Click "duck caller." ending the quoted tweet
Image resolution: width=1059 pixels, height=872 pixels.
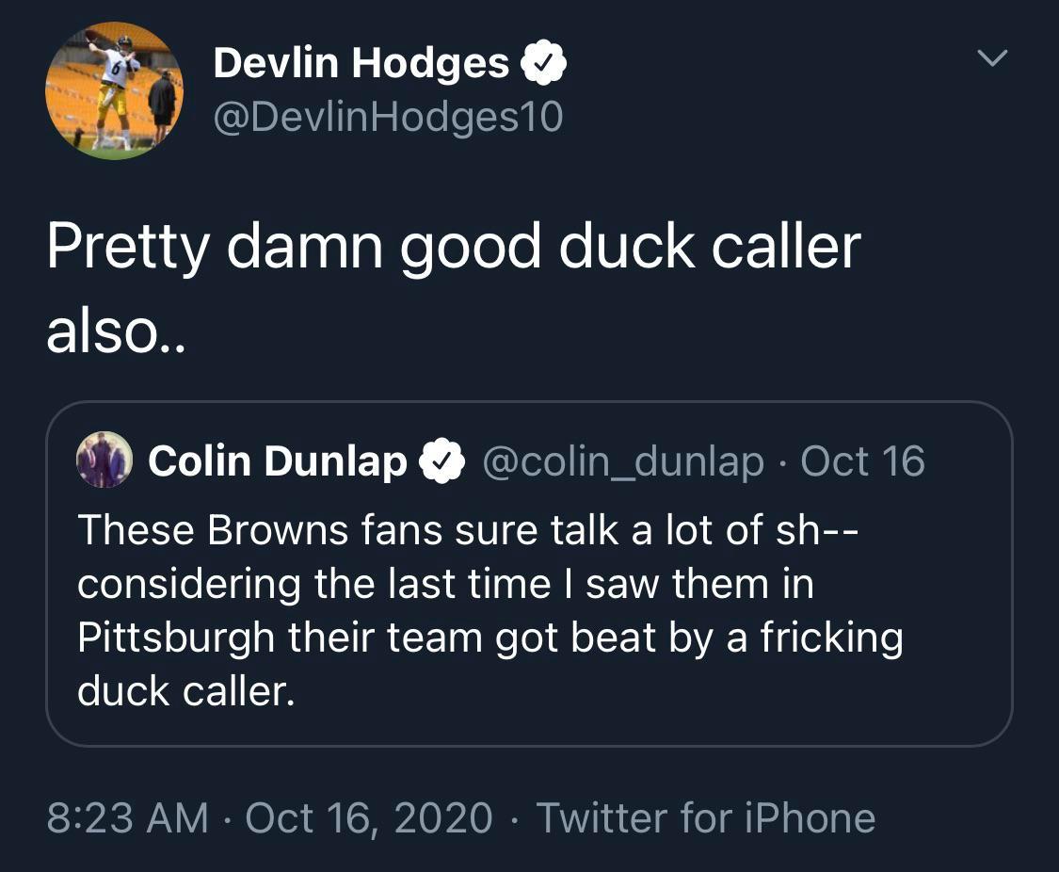(x=185, y=691)
